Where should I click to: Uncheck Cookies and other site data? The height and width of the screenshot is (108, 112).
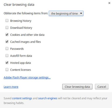(x=7, y=35)
